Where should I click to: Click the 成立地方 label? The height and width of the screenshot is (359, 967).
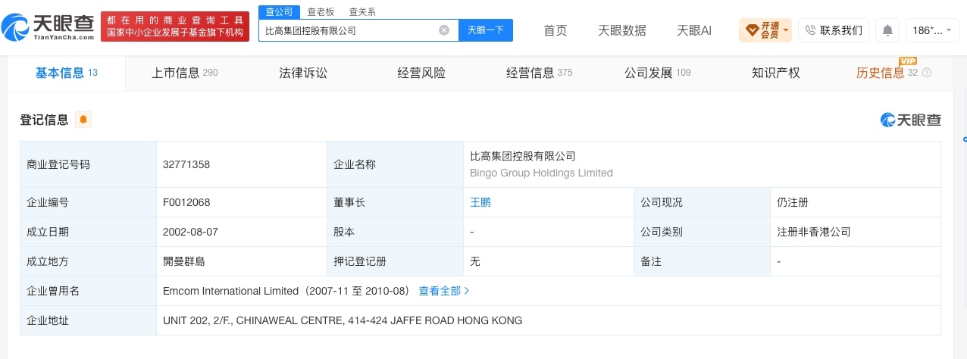pyautogui.click(x=48, y=261)
